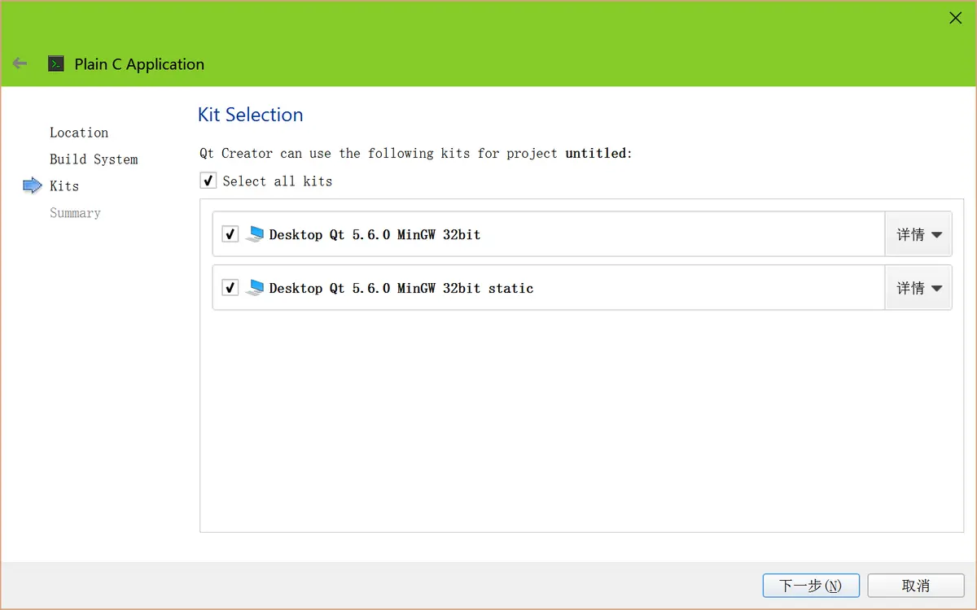Screen dimensions: 977x610
Task: Click the 下一步(N) button
Action: point(810,586)
